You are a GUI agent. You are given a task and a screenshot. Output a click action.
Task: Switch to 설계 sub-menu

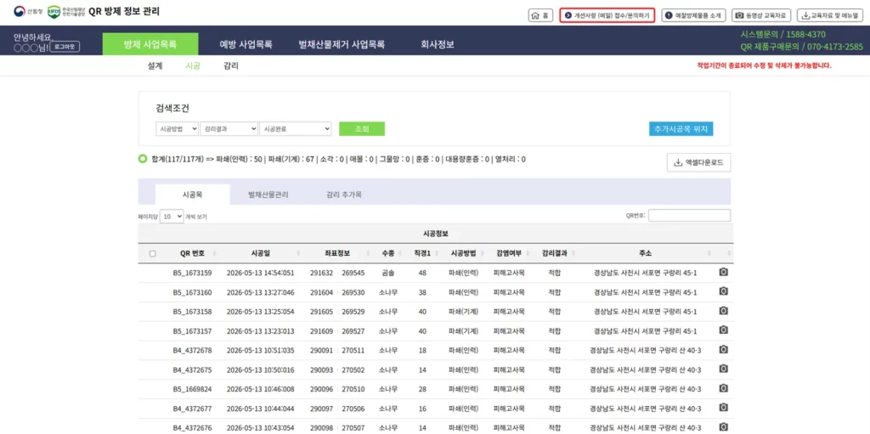(x=155, y=65)
